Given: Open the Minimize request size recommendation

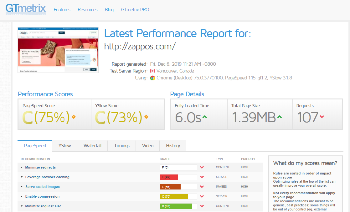Looking at the screenshot, I should (43, 206).
